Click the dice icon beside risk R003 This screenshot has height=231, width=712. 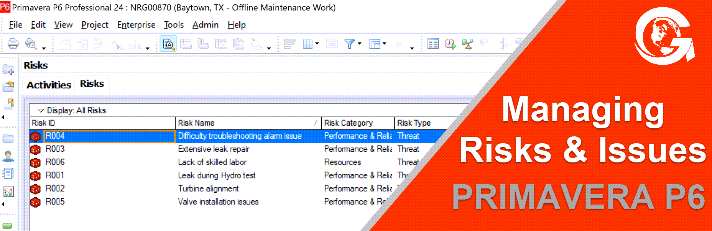[35, 149]
